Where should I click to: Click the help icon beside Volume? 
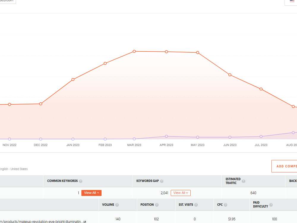(x=117, y=205)
